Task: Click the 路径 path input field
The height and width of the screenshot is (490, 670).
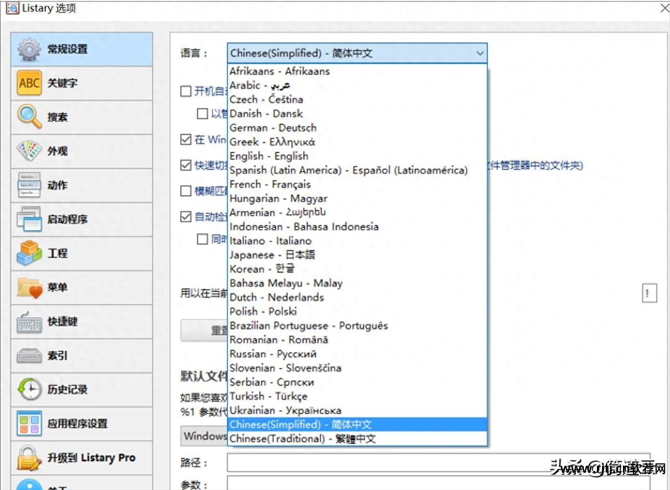Action: click(439, 463)
